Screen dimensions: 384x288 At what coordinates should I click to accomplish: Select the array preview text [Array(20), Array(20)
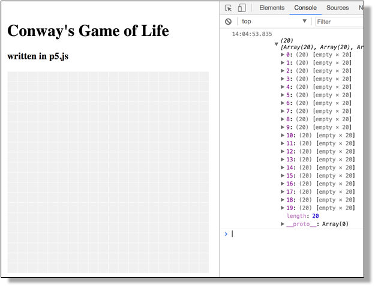[316, 47]
